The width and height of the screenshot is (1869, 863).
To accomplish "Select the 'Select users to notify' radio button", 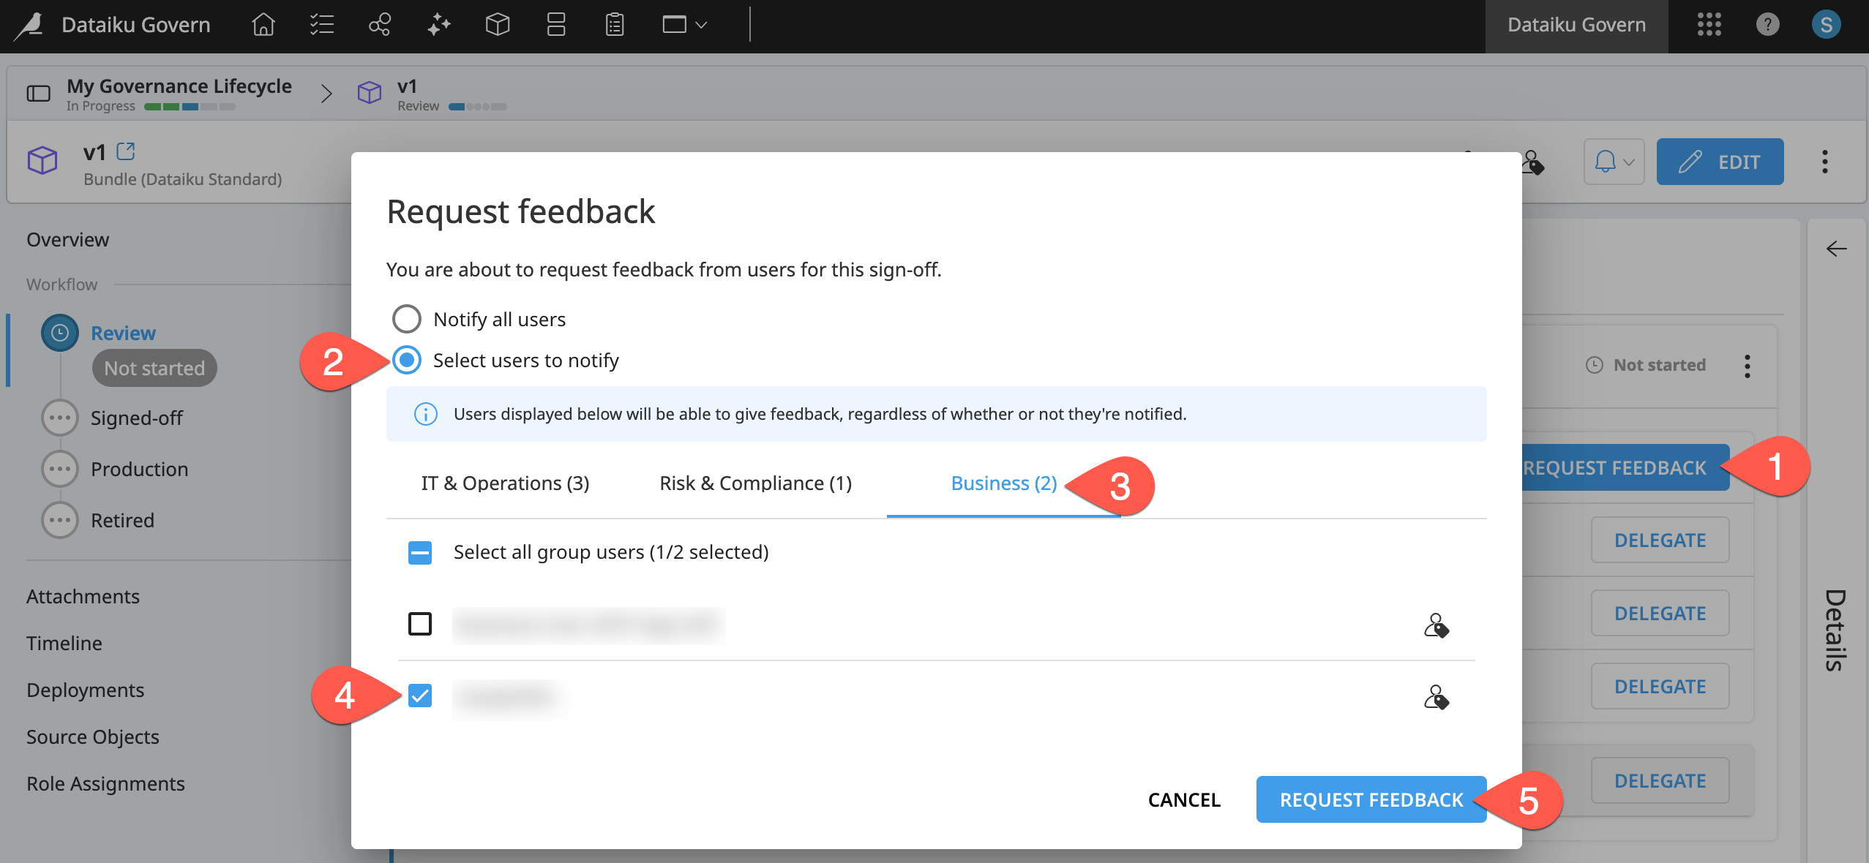I will tap(406, 360).
